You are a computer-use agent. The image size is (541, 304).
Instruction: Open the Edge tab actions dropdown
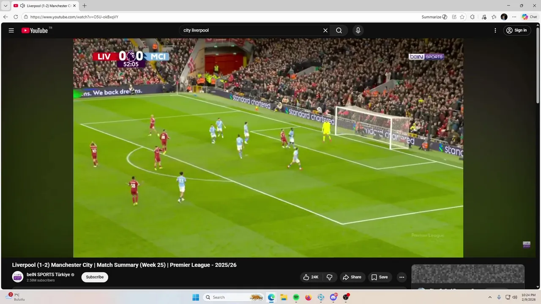(5, 5)
